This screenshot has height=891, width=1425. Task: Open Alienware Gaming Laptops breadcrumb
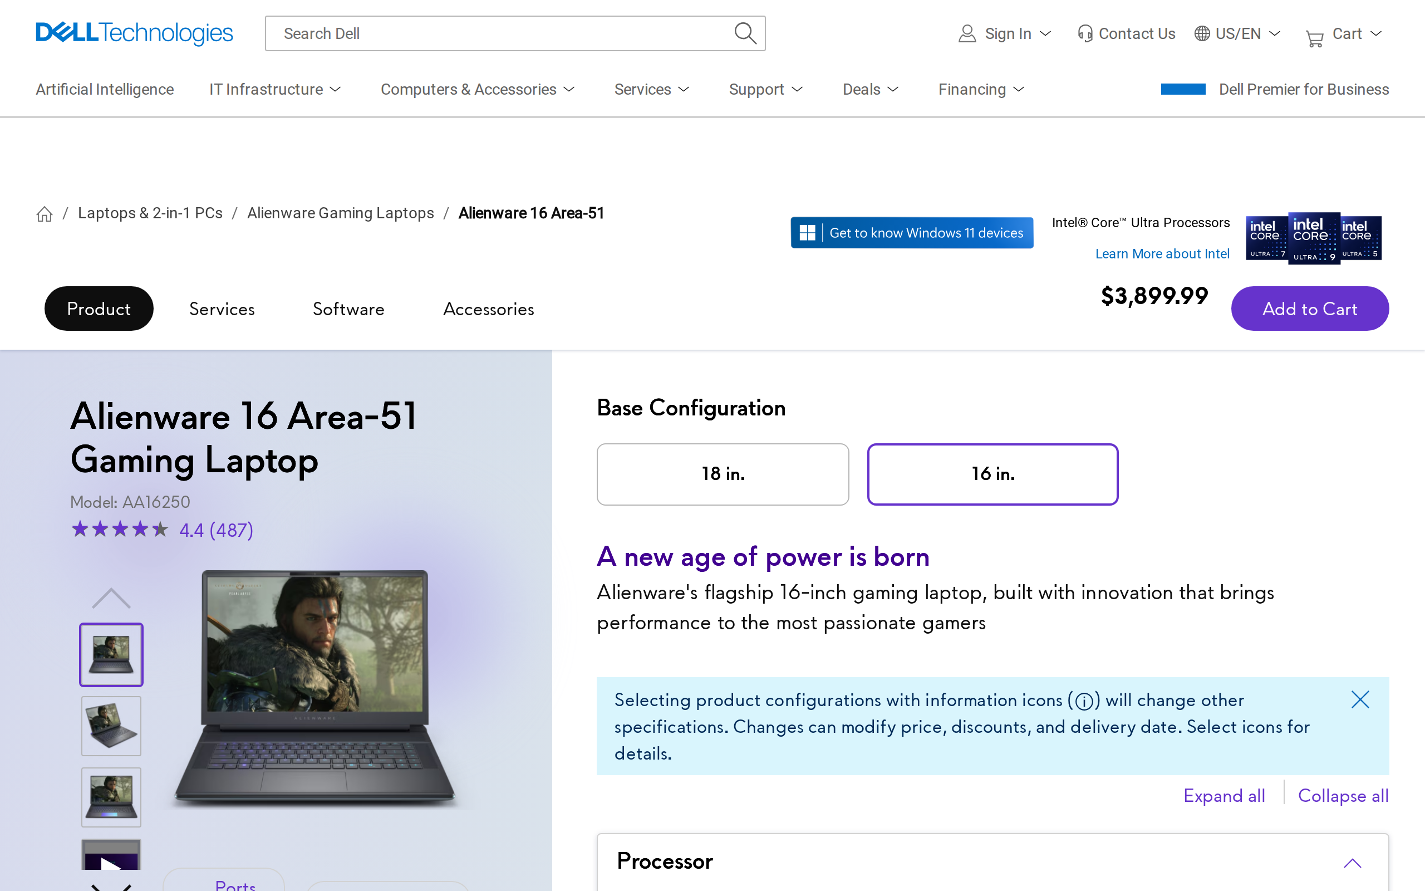(x=340, y=213)
